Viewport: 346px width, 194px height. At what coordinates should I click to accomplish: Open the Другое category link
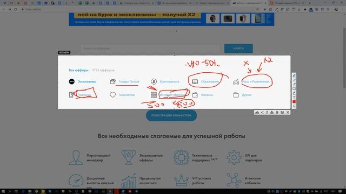pos(247,95)
